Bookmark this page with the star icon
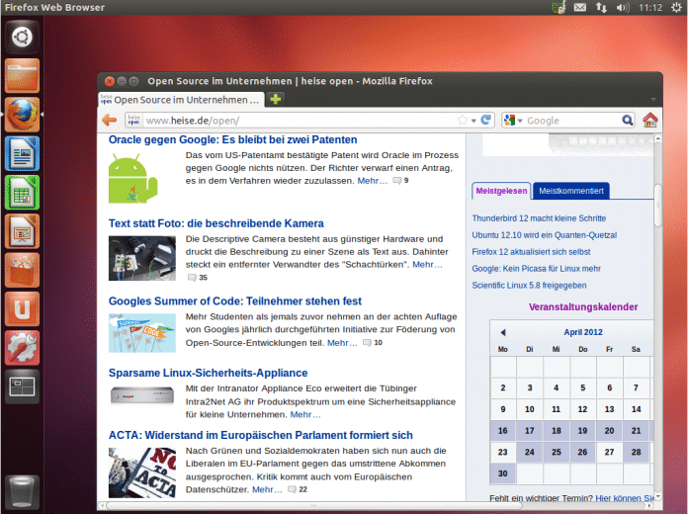This screenshot has width=688, height=514. 463,121
